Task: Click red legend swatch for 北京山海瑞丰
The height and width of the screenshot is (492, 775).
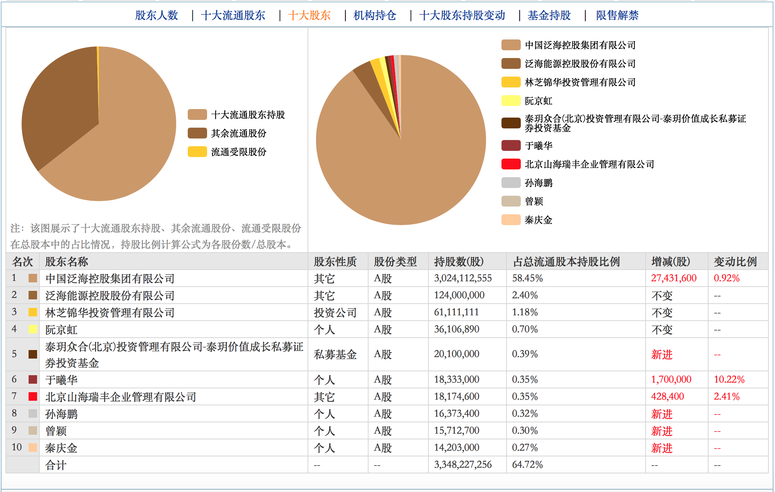Action: click(x=511, y=164)
